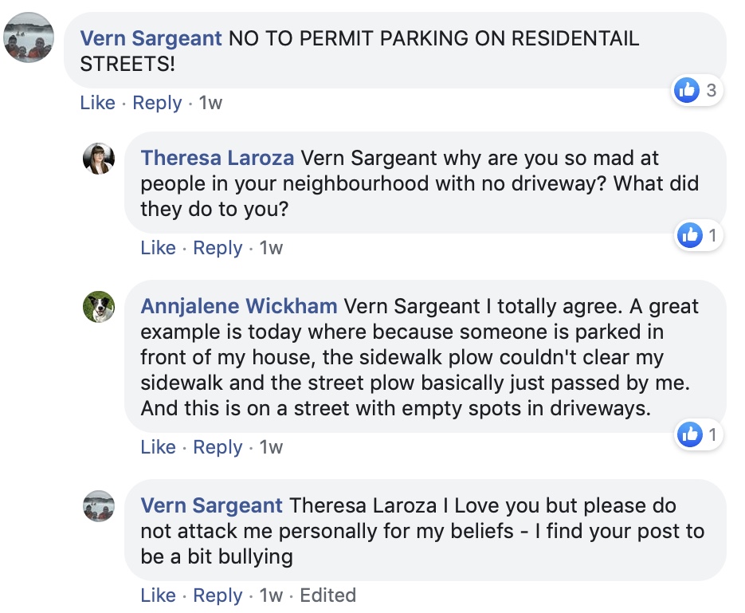745x613 pixels.
Task: Open Annjalene Wickham name link
Action: pyautogui.click(x=239, y=306)
